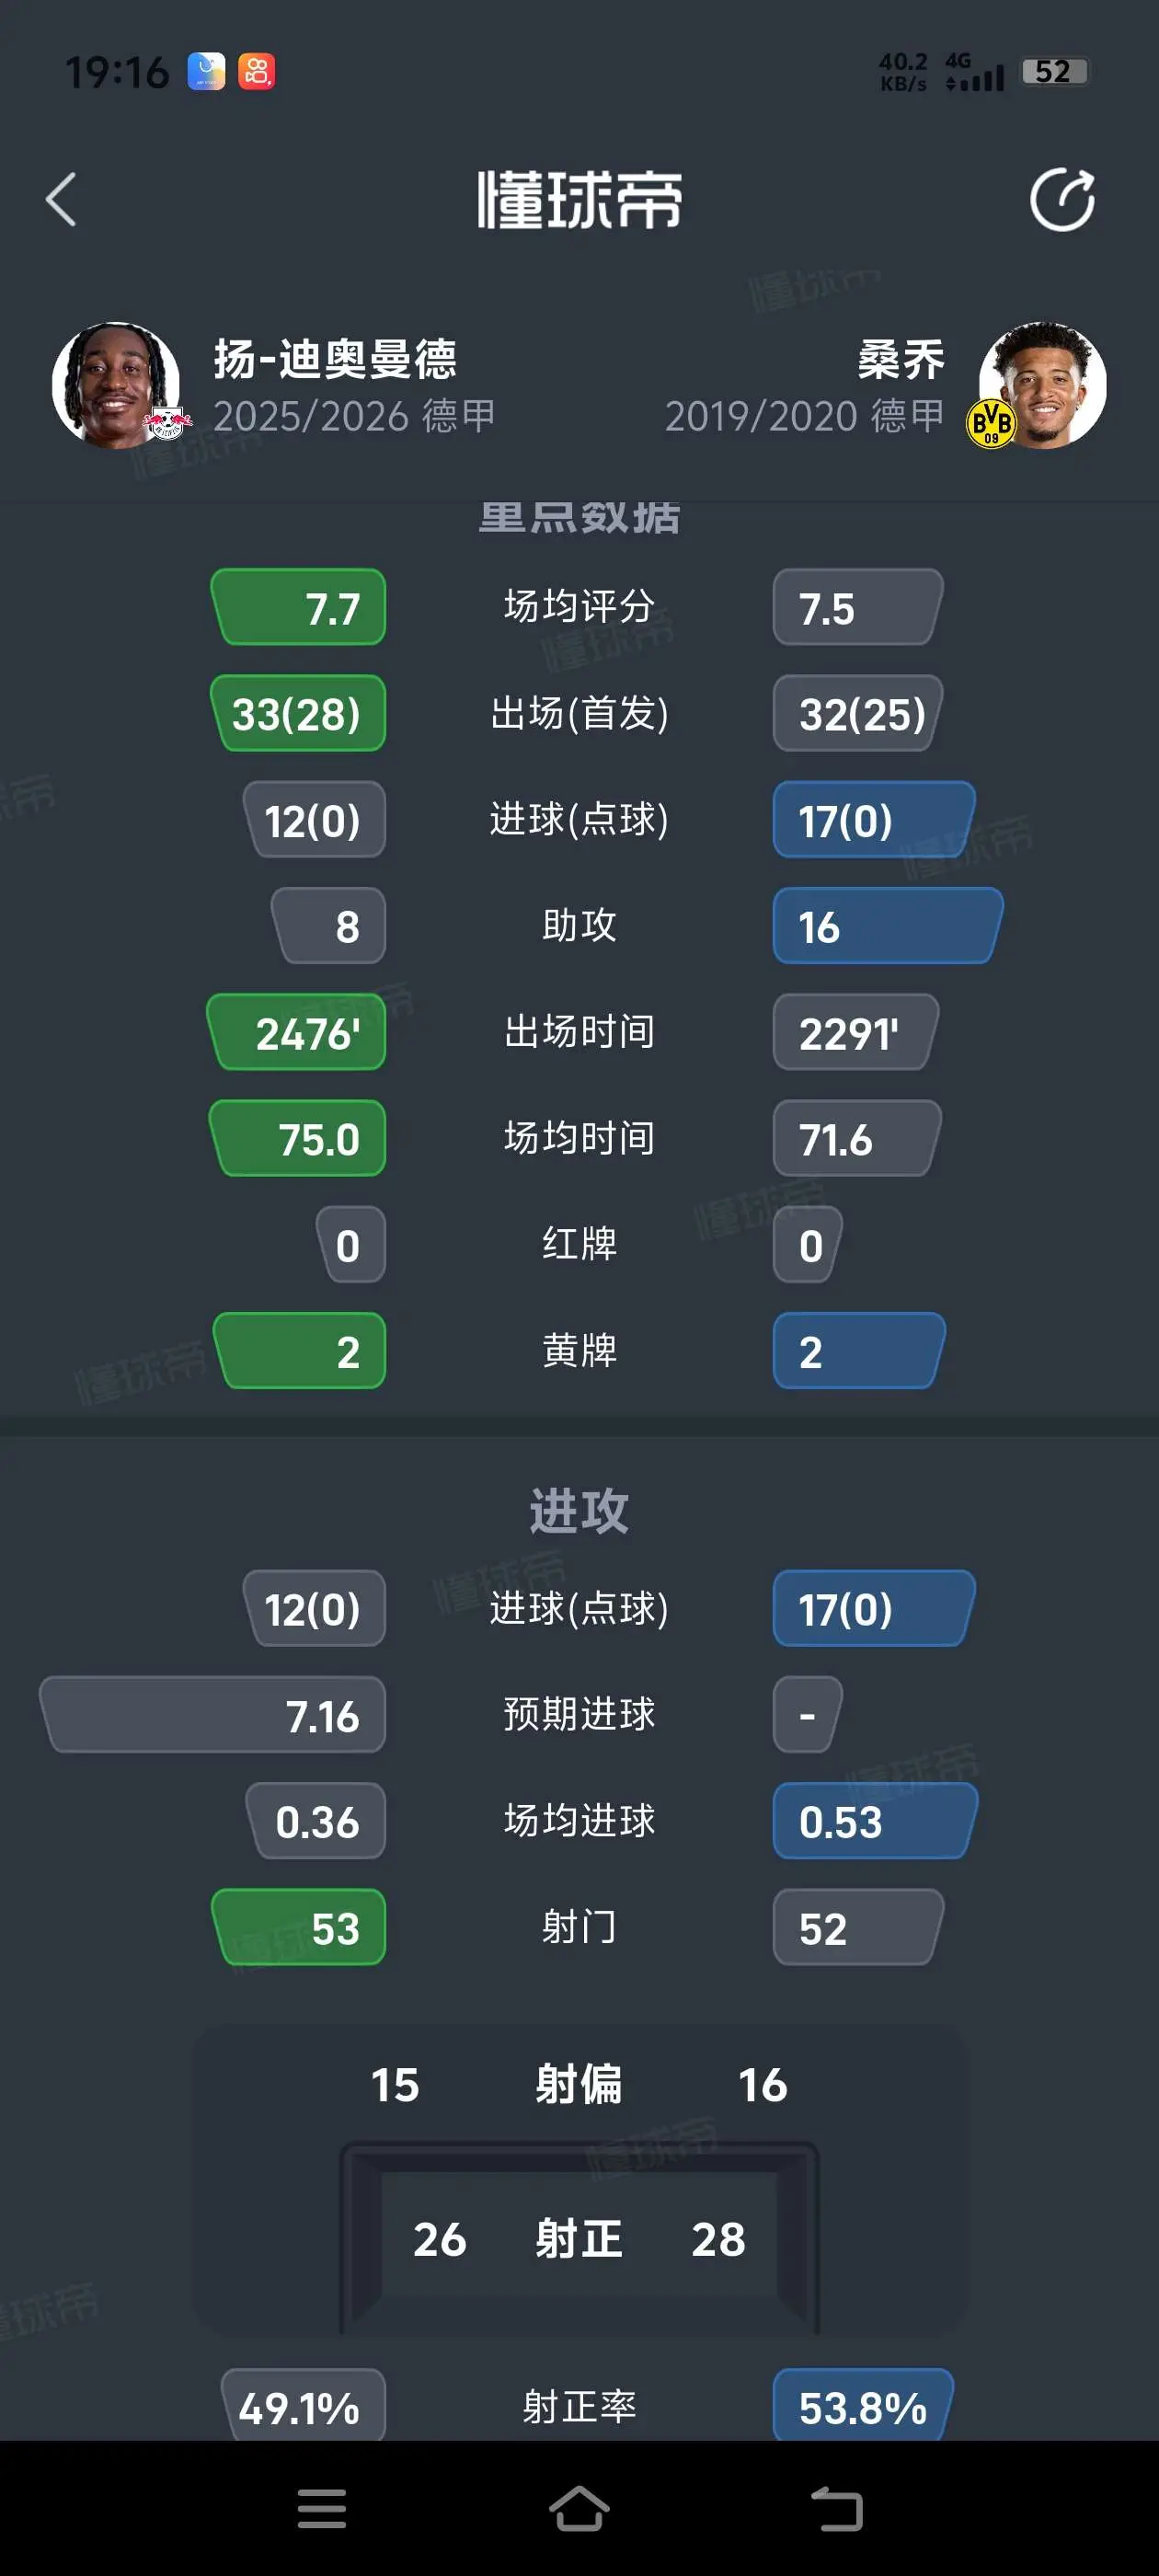The height and width of the screenshot is (2576, 1159).
Task: Open Diomande's player avatar
Action: pos(115,385)
